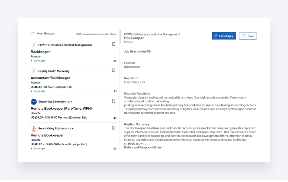Viewport: 288px width, 182px height.
Task: Click the Supporting Strategies company logo
Action: [x=34, y=102]
